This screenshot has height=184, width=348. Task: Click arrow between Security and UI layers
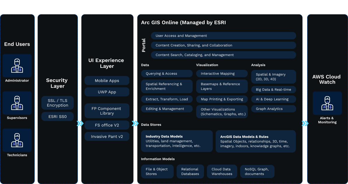pyautogui.click(x=80, y=123)
